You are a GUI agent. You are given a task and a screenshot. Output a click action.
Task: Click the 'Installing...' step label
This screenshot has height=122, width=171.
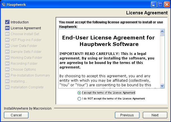pos(19,81)
